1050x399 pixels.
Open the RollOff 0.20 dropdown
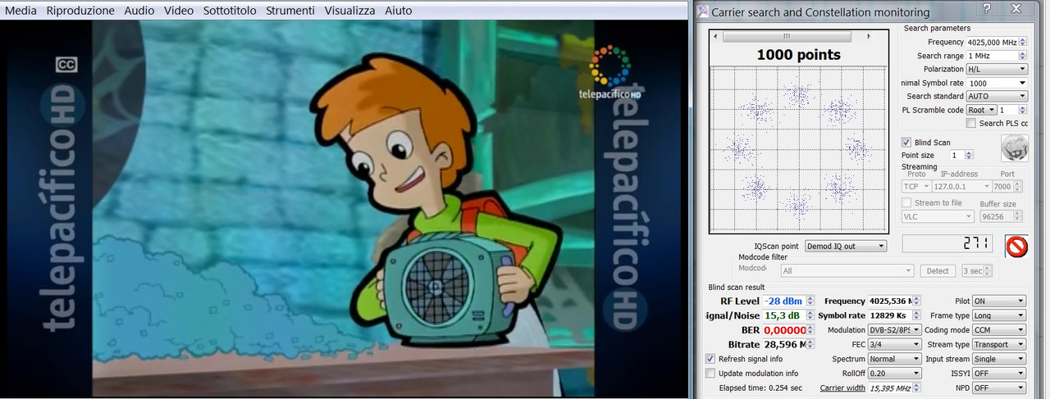coord(894,373)
